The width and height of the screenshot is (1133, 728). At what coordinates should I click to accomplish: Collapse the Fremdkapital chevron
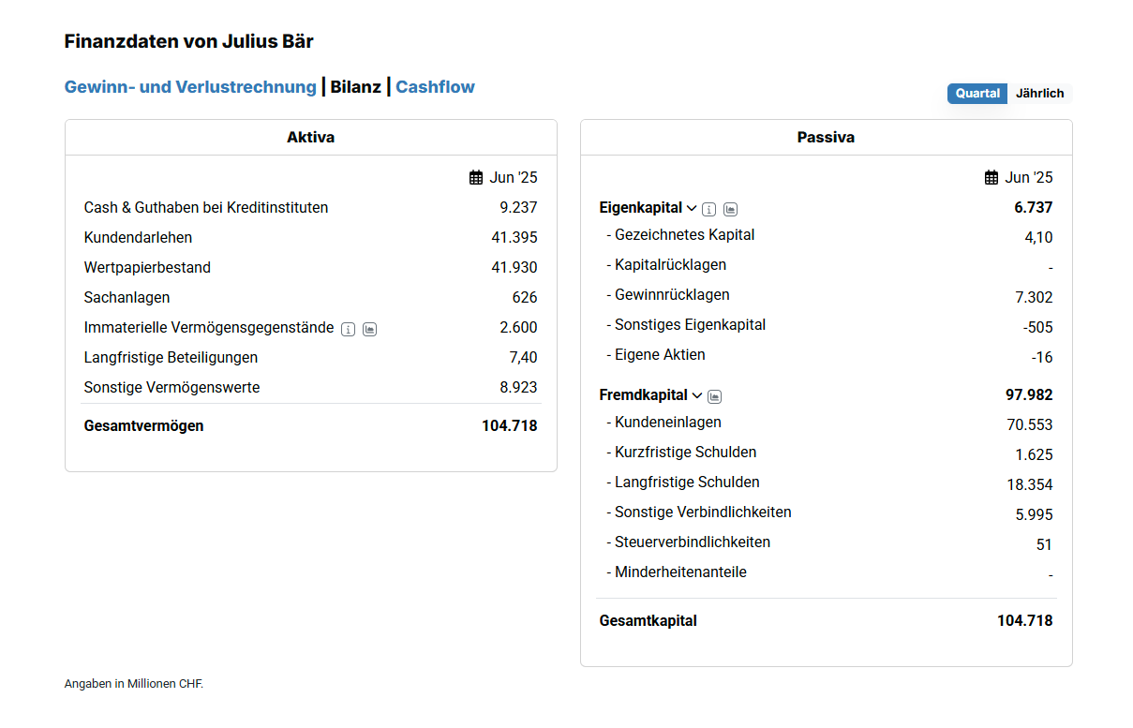[696, 395]
